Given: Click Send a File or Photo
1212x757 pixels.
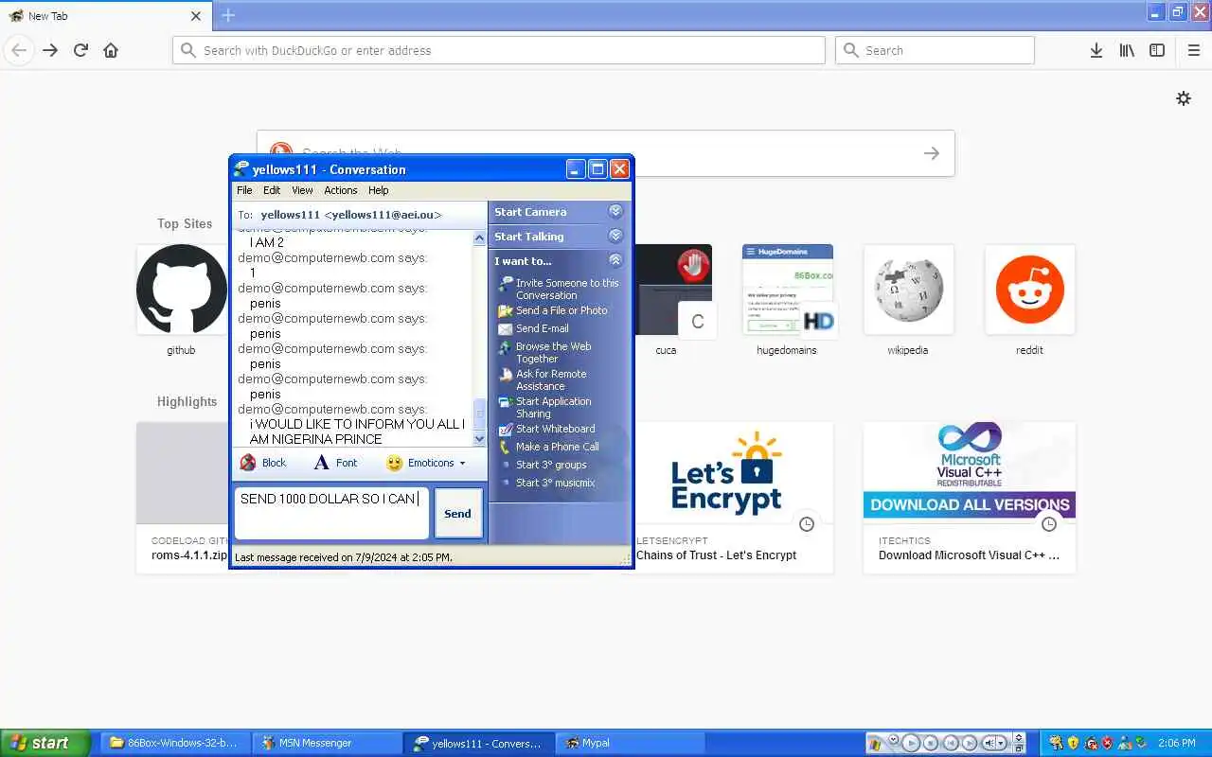Looking at the screenshot, I should (x=554, y=310).
